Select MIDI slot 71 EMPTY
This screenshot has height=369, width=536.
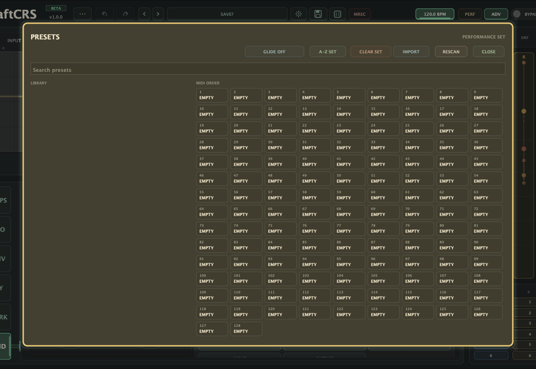tap(452, 212)
